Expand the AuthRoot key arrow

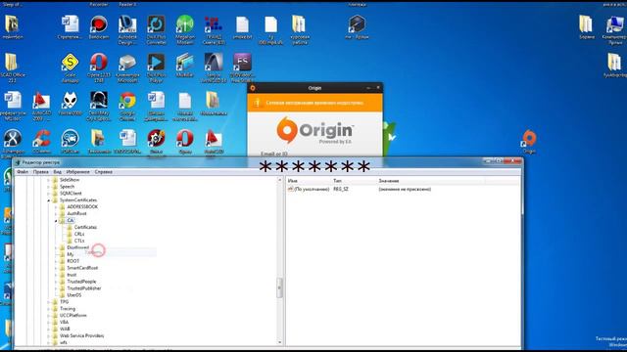pyautogui.click(x=56, y=214)
